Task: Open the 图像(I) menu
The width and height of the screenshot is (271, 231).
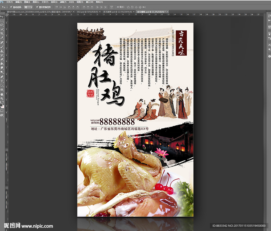Action: pyautogui.click(x=27, y=2)
